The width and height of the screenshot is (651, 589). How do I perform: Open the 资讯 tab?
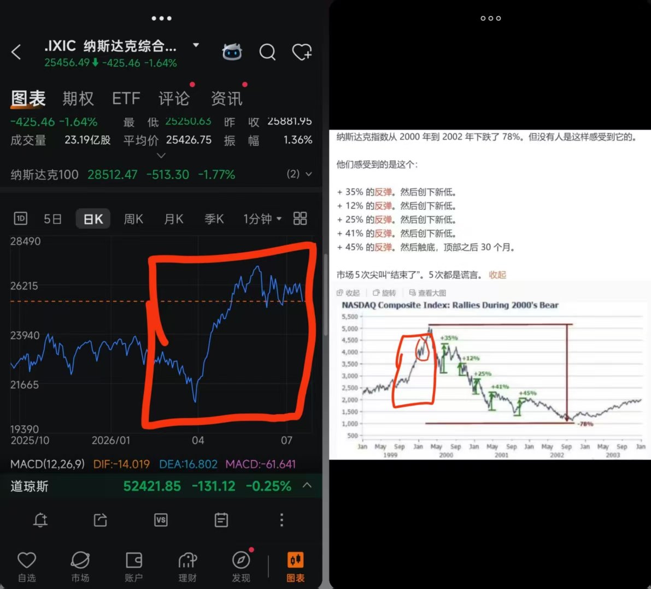(x=227, y=99)
